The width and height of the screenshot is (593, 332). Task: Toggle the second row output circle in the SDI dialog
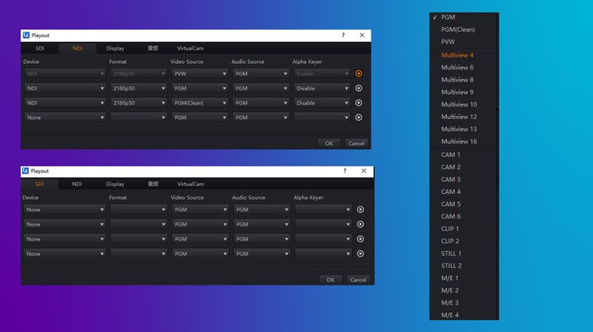(361, 225)
